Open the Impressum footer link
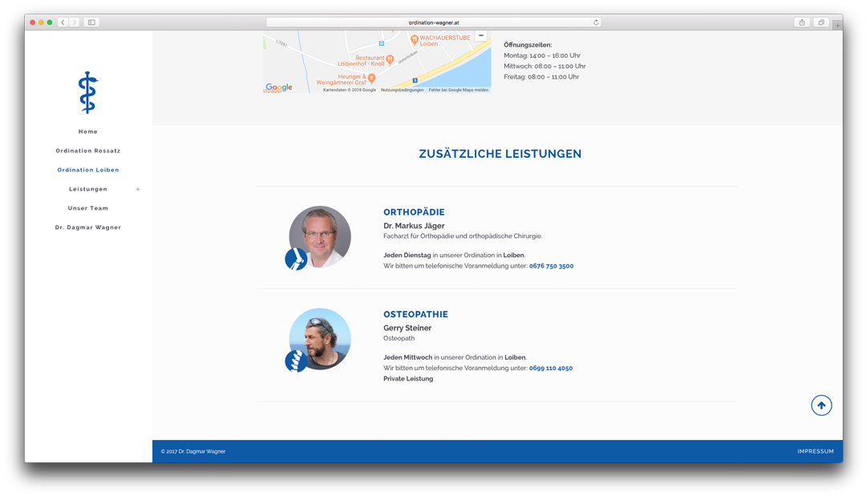Image resolution: width=866 pixels, height=496 pixels. click(x=815, y=451)
